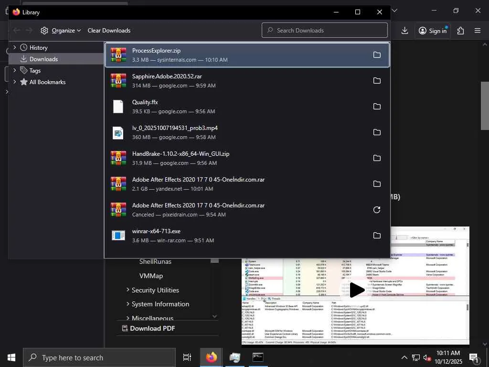
Task: Retry the canceled pixeldrain.com download
Action: pos(377,210)
